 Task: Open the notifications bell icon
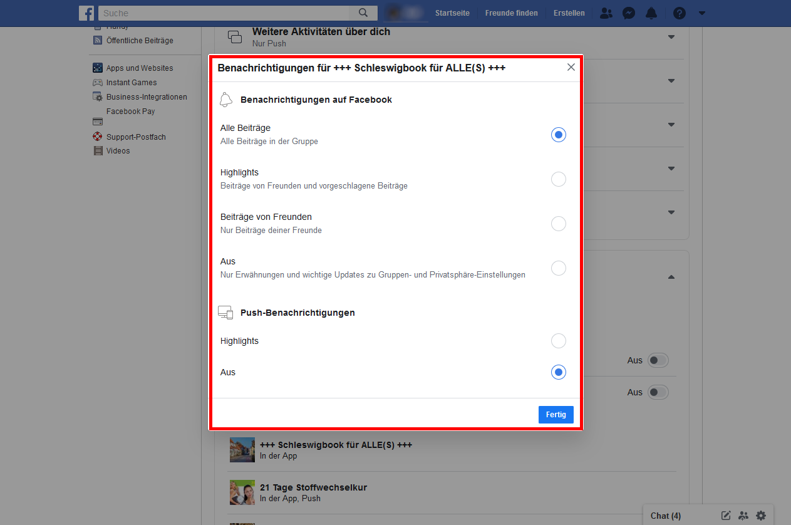pyautogui.click(x=651, y=13)
